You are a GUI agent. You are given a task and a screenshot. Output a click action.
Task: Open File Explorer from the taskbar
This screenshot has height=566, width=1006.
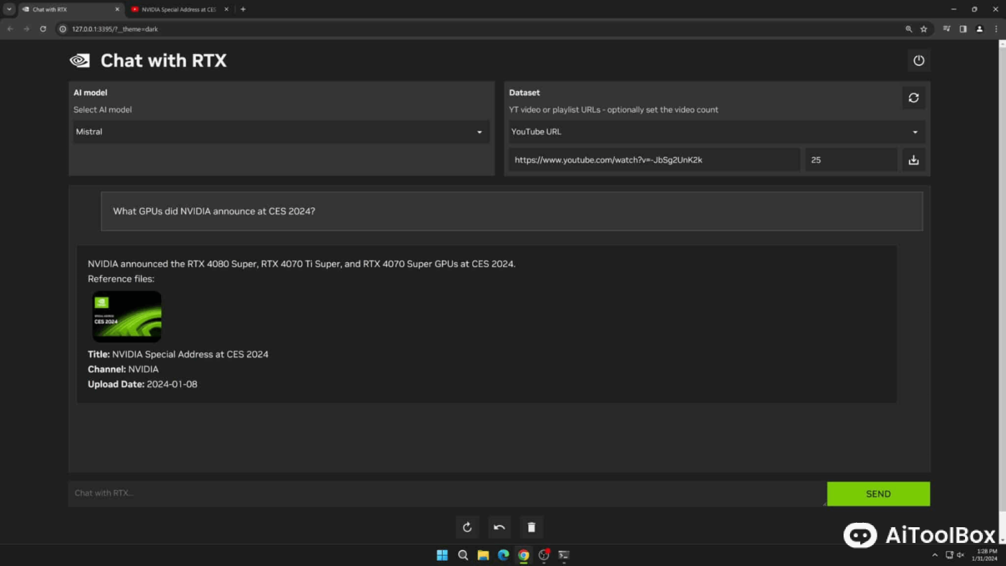coord(483,555)
